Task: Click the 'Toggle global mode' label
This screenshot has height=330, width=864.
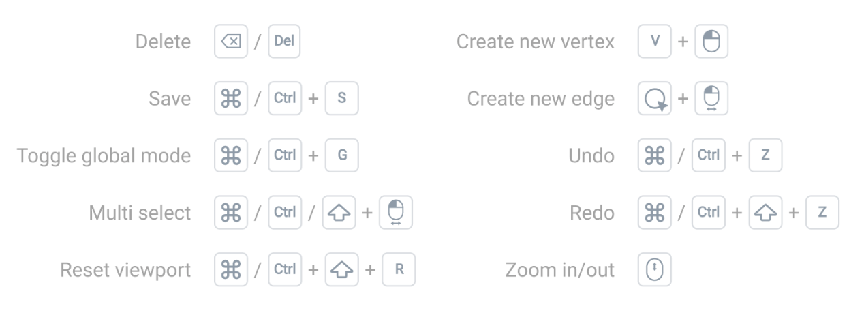Action: point(104,155)
